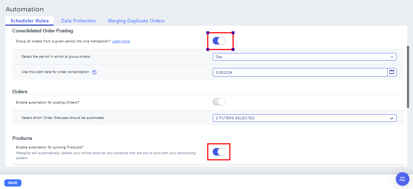Click the calendar icon beside the start date
Image resolution: width=413 pixels, height=189 pixels.
pos(392,72)
